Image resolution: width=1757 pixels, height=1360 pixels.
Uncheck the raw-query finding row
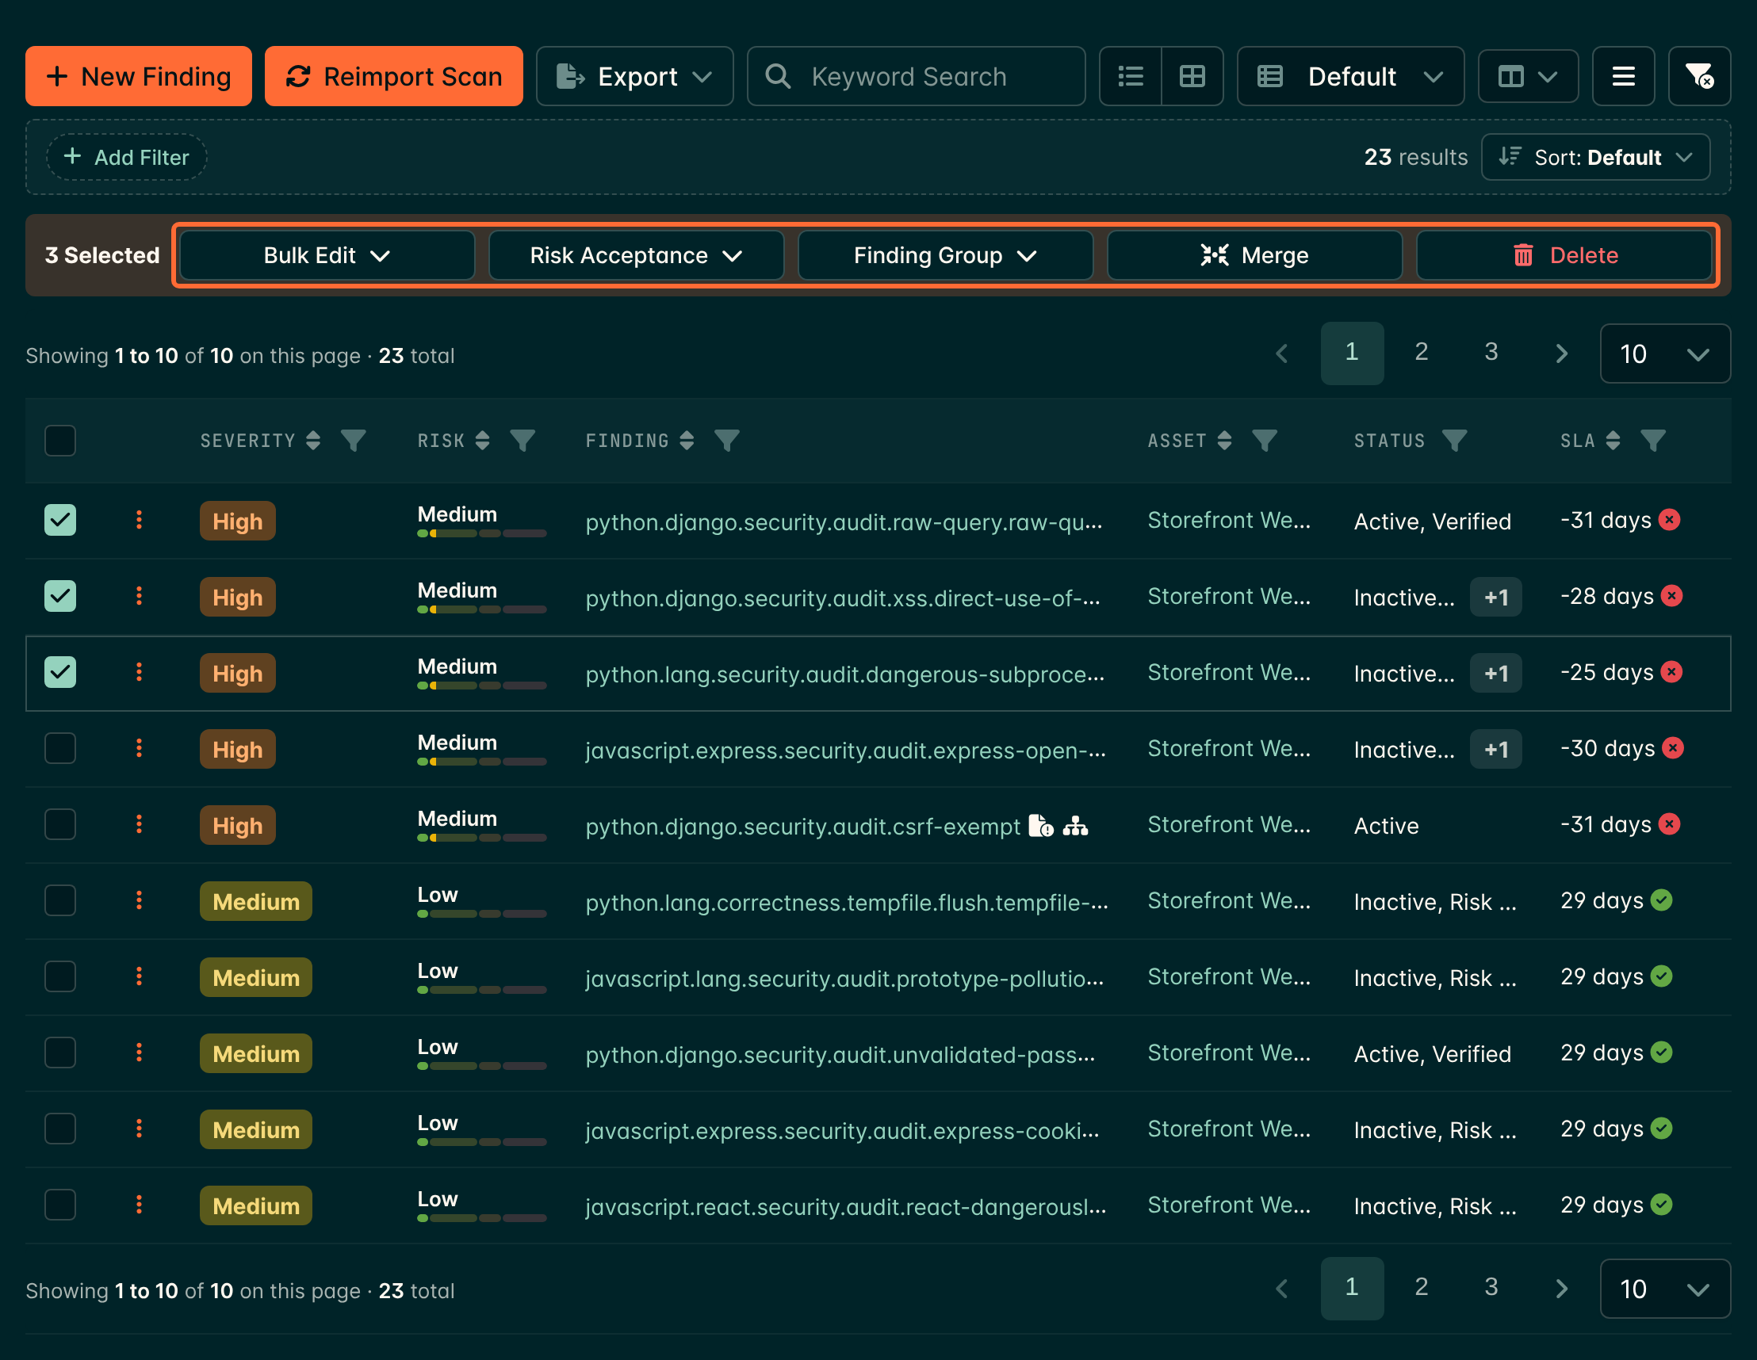[x=60, y=520]
